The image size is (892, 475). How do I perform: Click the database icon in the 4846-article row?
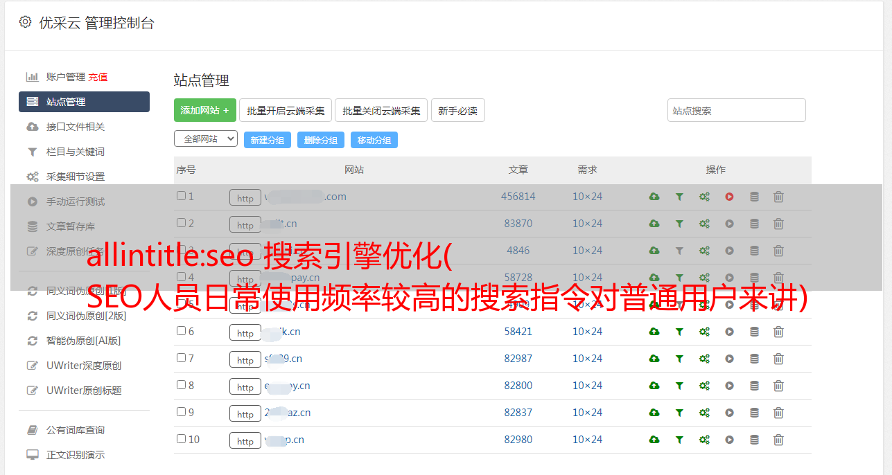[x=754, y=251]
